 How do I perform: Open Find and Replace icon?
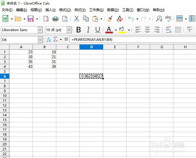(159, 19)
